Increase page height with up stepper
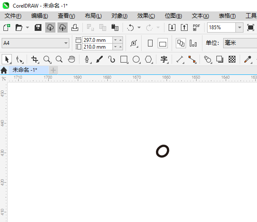The image size is (257, 222). pyautogui.click(x=120, y=47)
